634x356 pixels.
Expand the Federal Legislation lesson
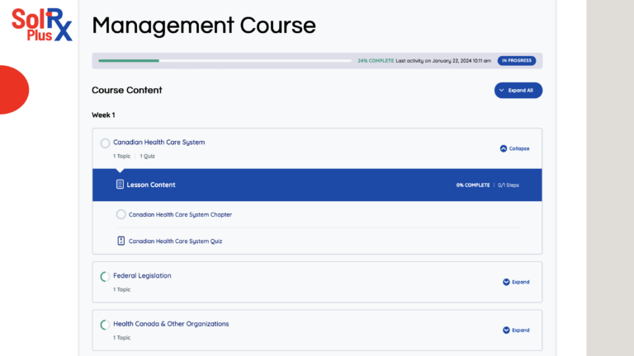click(516, 282)
